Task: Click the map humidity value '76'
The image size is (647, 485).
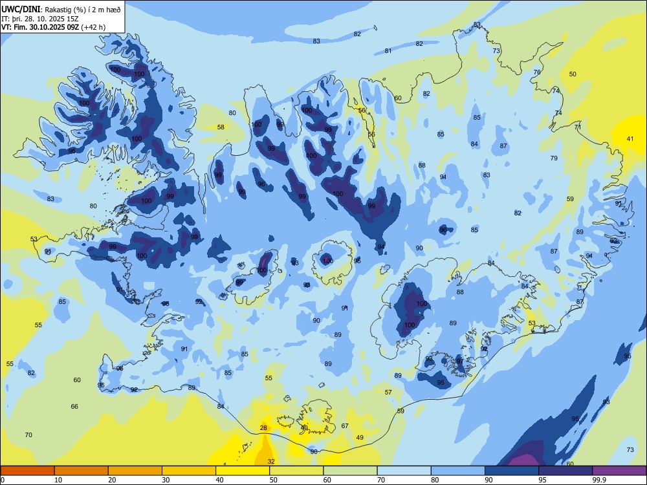Action: (537, 72)
